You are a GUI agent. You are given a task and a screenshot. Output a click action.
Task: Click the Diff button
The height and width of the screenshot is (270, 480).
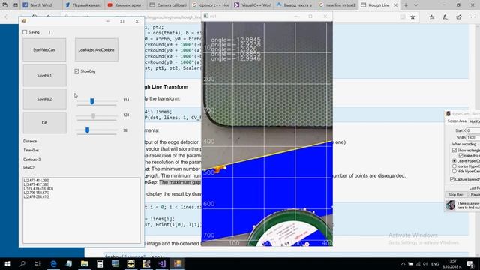44,123
